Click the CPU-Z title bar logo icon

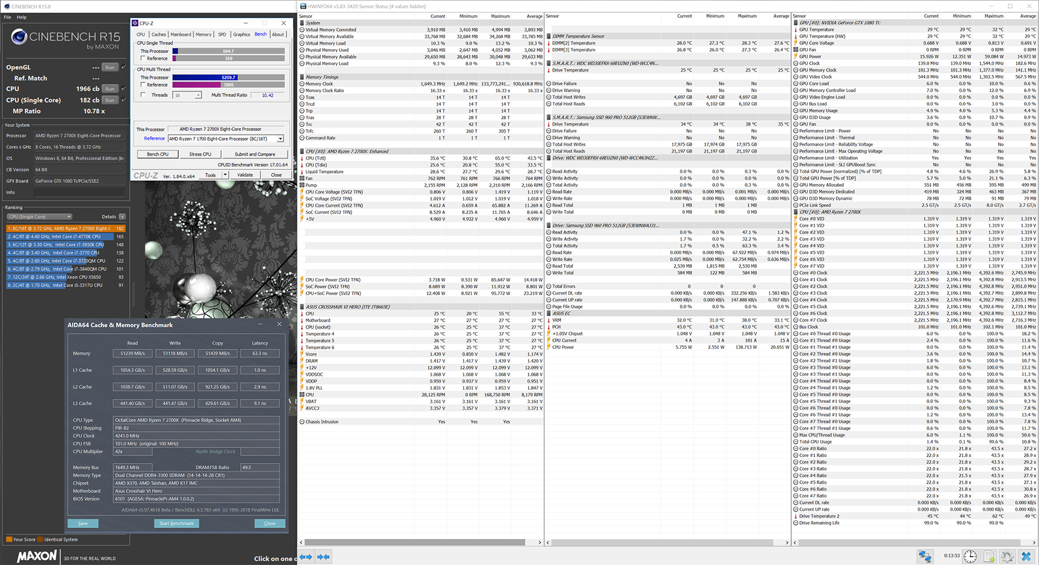pos(134,23)
